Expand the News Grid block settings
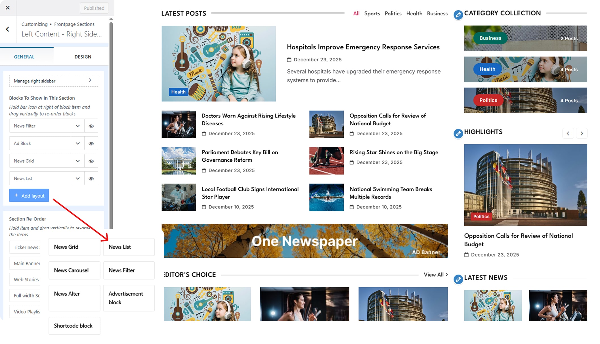Screen dimensions: 600x344 (x=77, y=161)
